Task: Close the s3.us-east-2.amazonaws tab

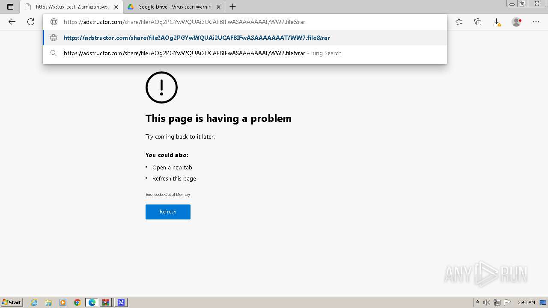Action: 116,7
